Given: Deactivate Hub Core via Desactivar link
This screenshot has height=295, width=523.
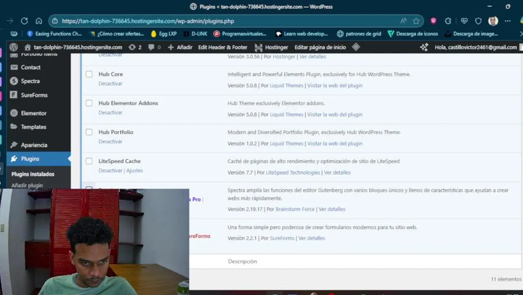Looking at the screenshot, I should tap(110, 84).
